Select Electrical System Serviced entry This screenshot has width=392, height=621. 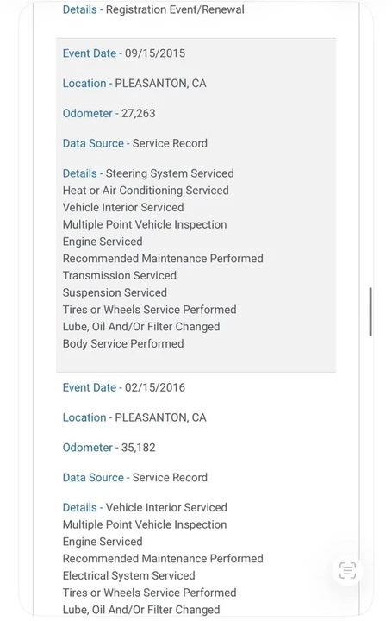pyautogui.click(x=129, y=575)
